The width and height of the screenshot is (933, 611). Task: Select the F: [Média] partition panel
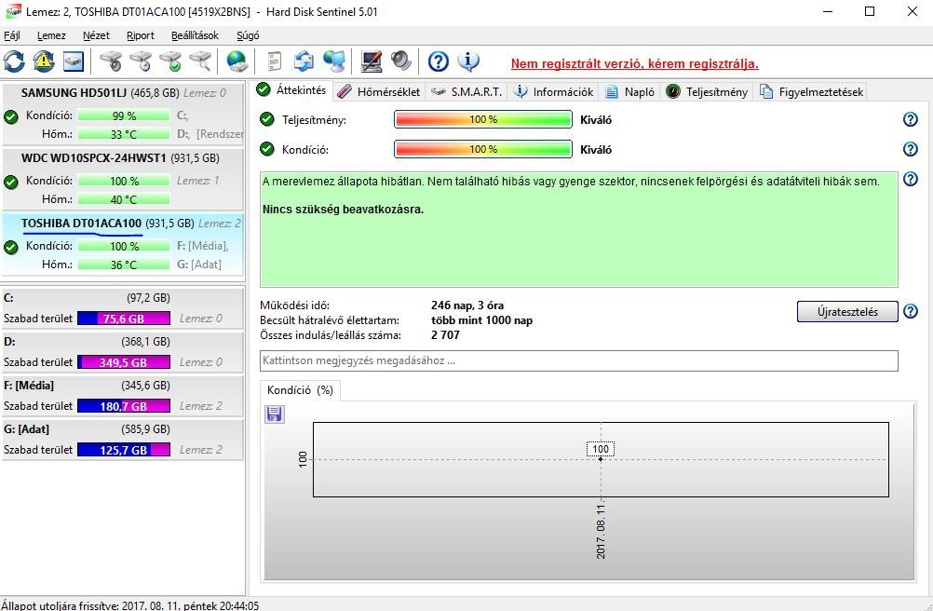[x=123, y=396]
